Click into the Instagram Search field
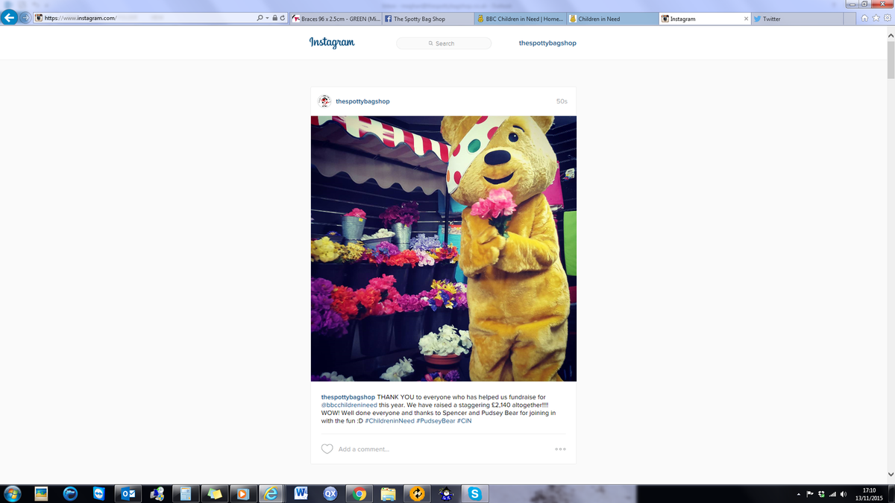895x503 pixels. point(444,43)
